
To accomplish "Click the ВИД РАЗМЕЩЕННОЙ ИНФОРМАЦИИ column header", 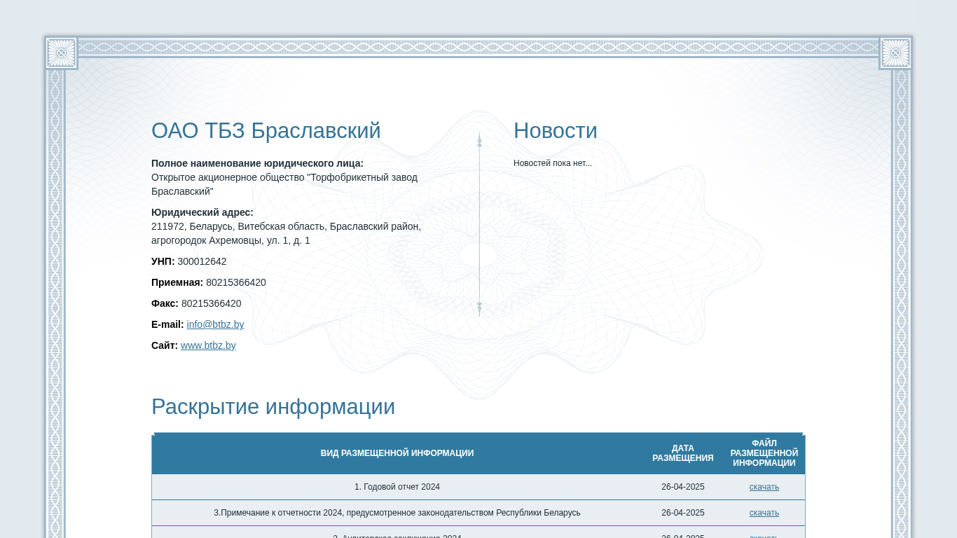I will (x=397, y=453).
